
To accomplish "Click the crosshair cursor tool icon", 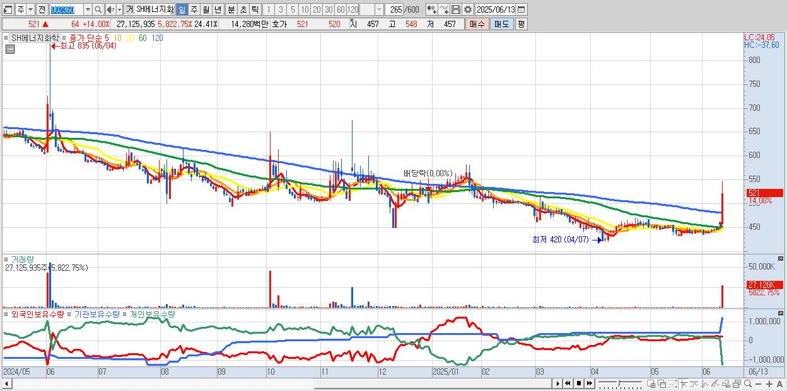I will 684,384.
